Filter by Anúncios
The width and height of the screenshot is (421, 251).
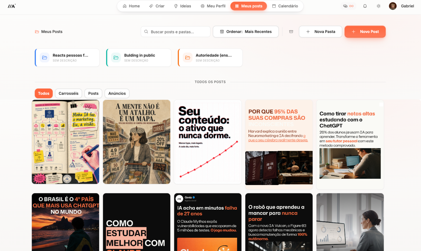tap(117, 93)
